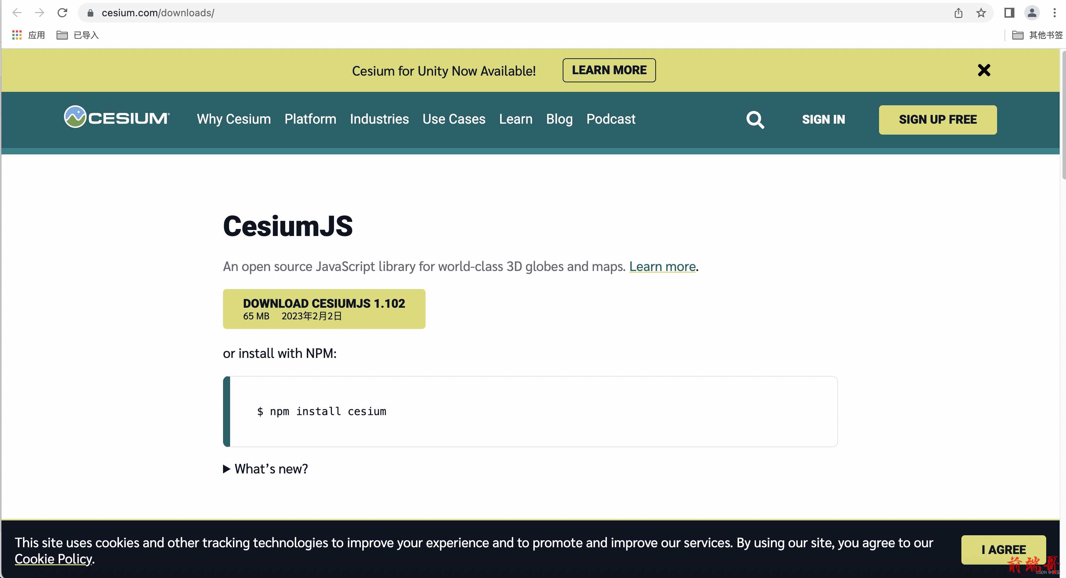Click the npm install cesium code
Viewport: 1066px width, 578px height.
click(322, 411)
